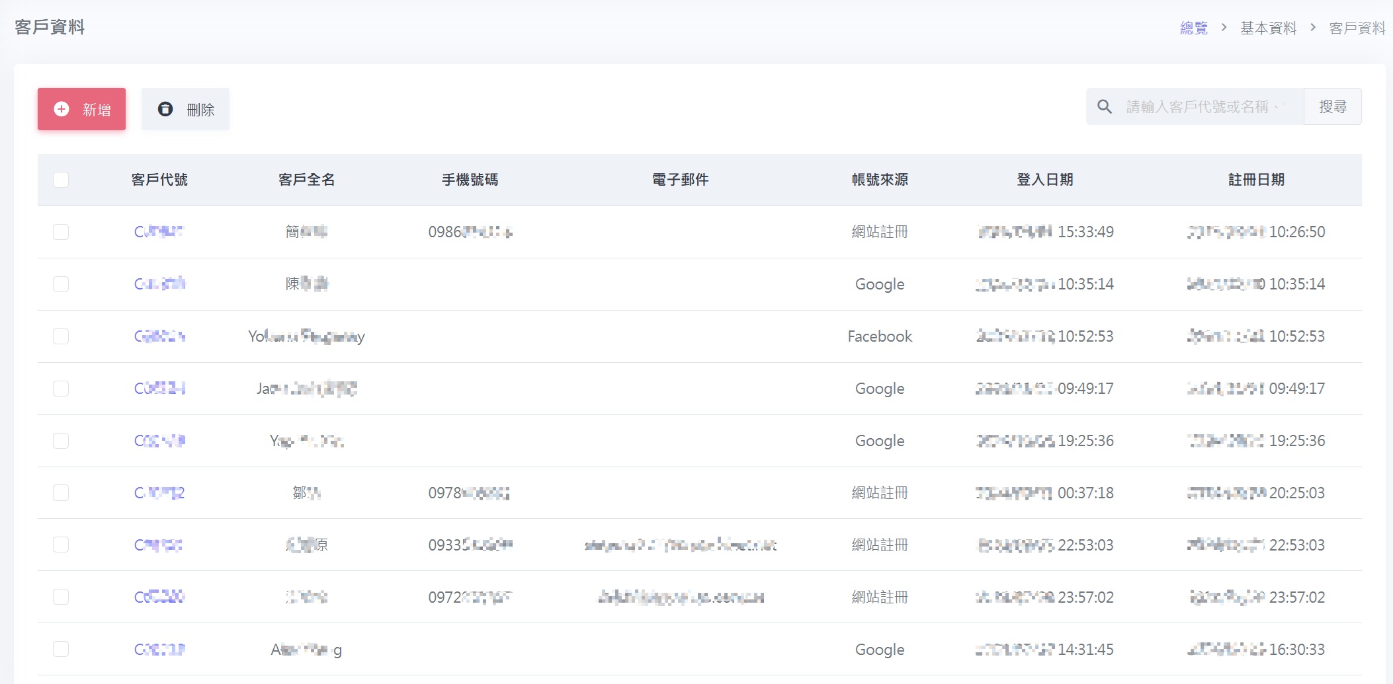The width and height of the screenshot is (1393, 684).
Task: Click the 搜尋 search button
Action: click(1332, 106)
